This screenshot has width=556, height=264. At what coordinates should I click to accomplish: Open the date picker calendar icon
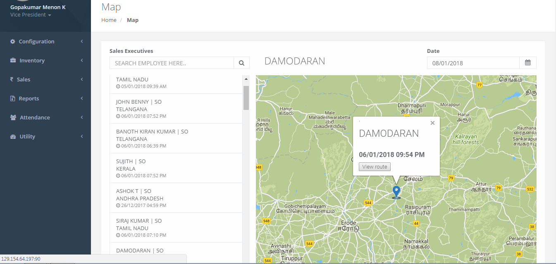(x=528, y=63)
